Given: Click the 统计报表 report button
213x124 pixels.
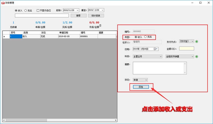Looking at the screenshot, I should click(x=95, y=16).
